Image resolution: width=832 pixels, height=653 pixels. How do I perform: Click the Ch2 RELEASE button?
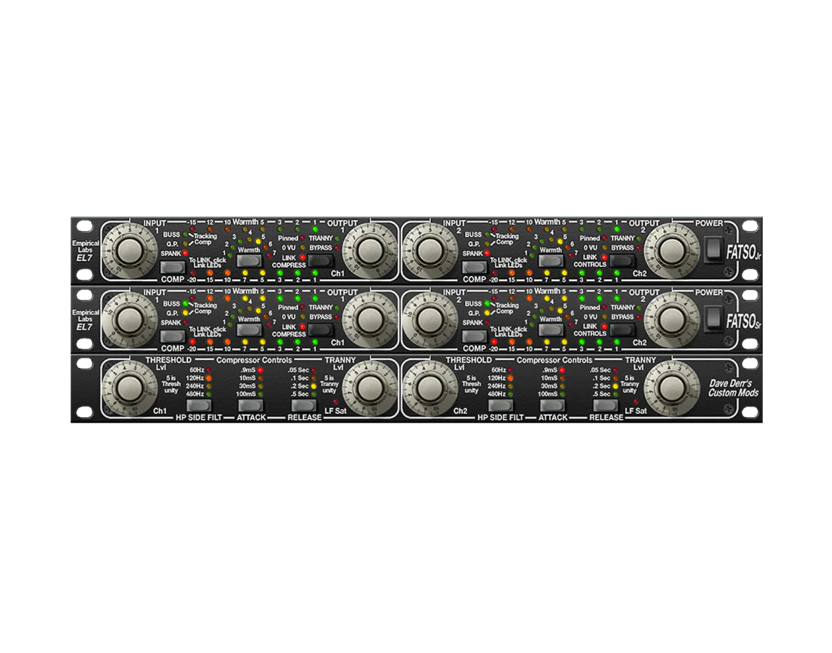[604, 404]
